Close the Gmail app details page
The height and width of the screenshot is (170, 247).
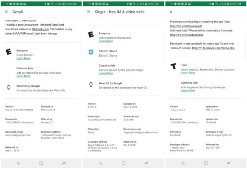point(6,12)
